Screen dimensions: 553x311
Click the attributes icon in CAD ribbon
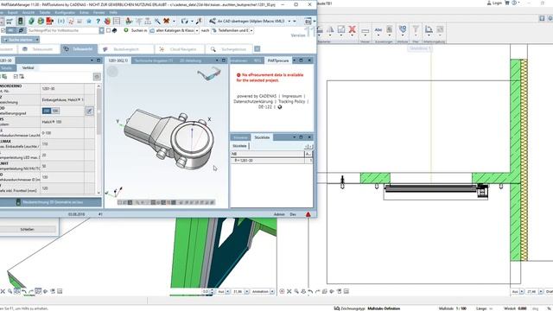coord(402,29)
